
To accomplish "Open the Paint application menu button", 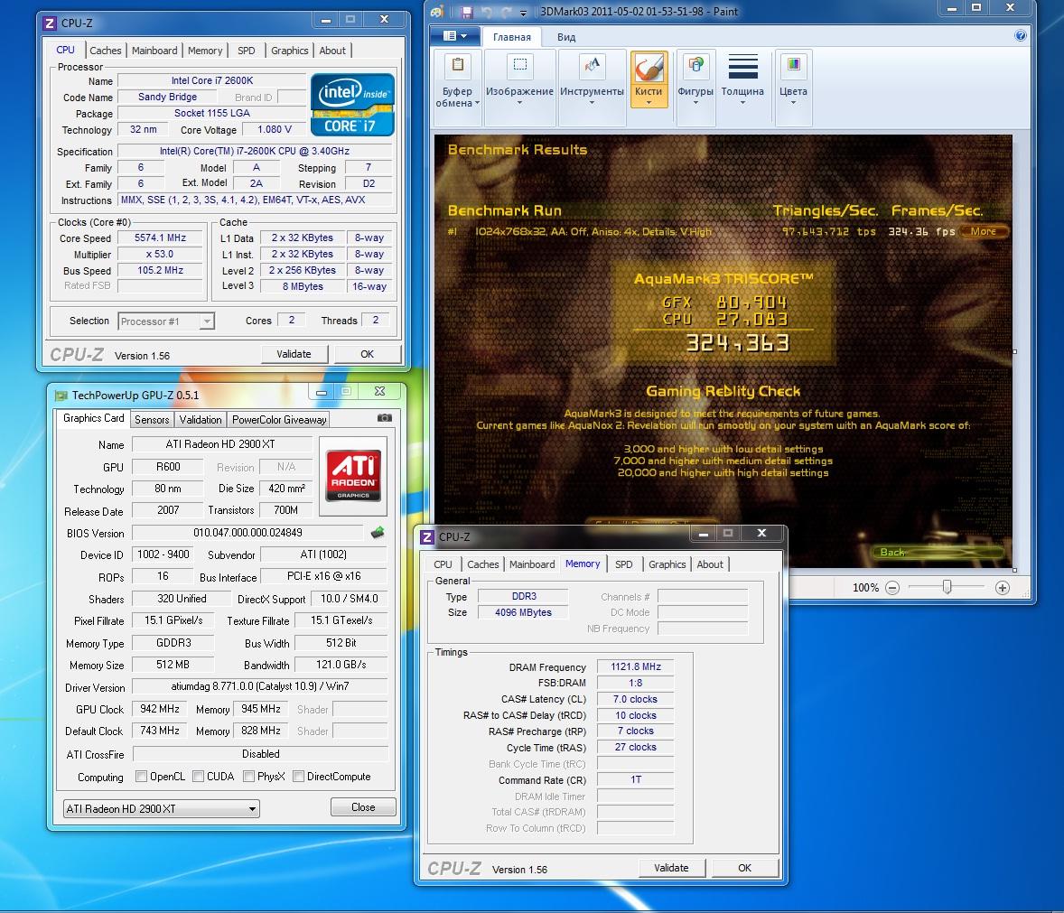I will [x=455, y=36].
